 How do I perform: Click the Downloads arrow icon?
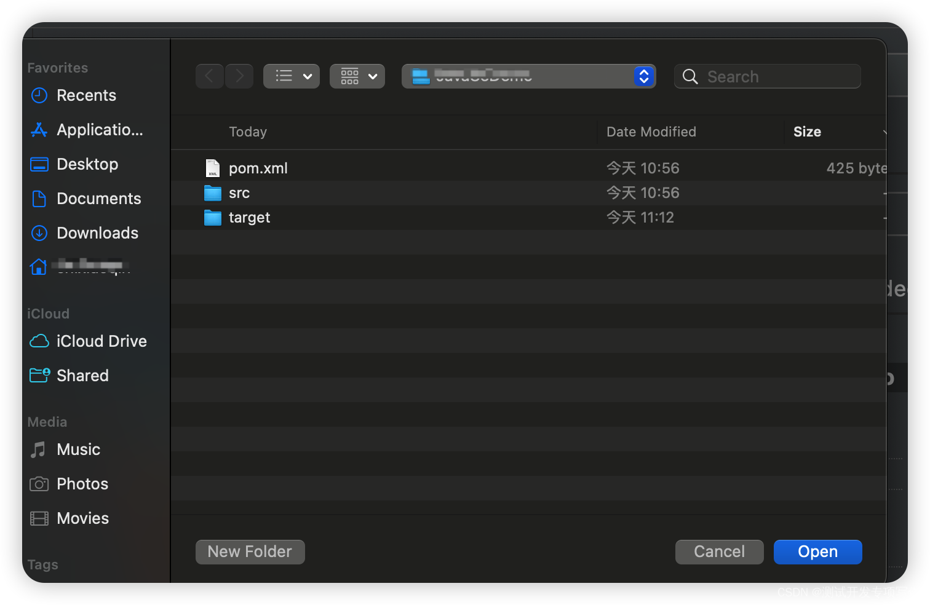pyautogui.click(x=39, y=233)
